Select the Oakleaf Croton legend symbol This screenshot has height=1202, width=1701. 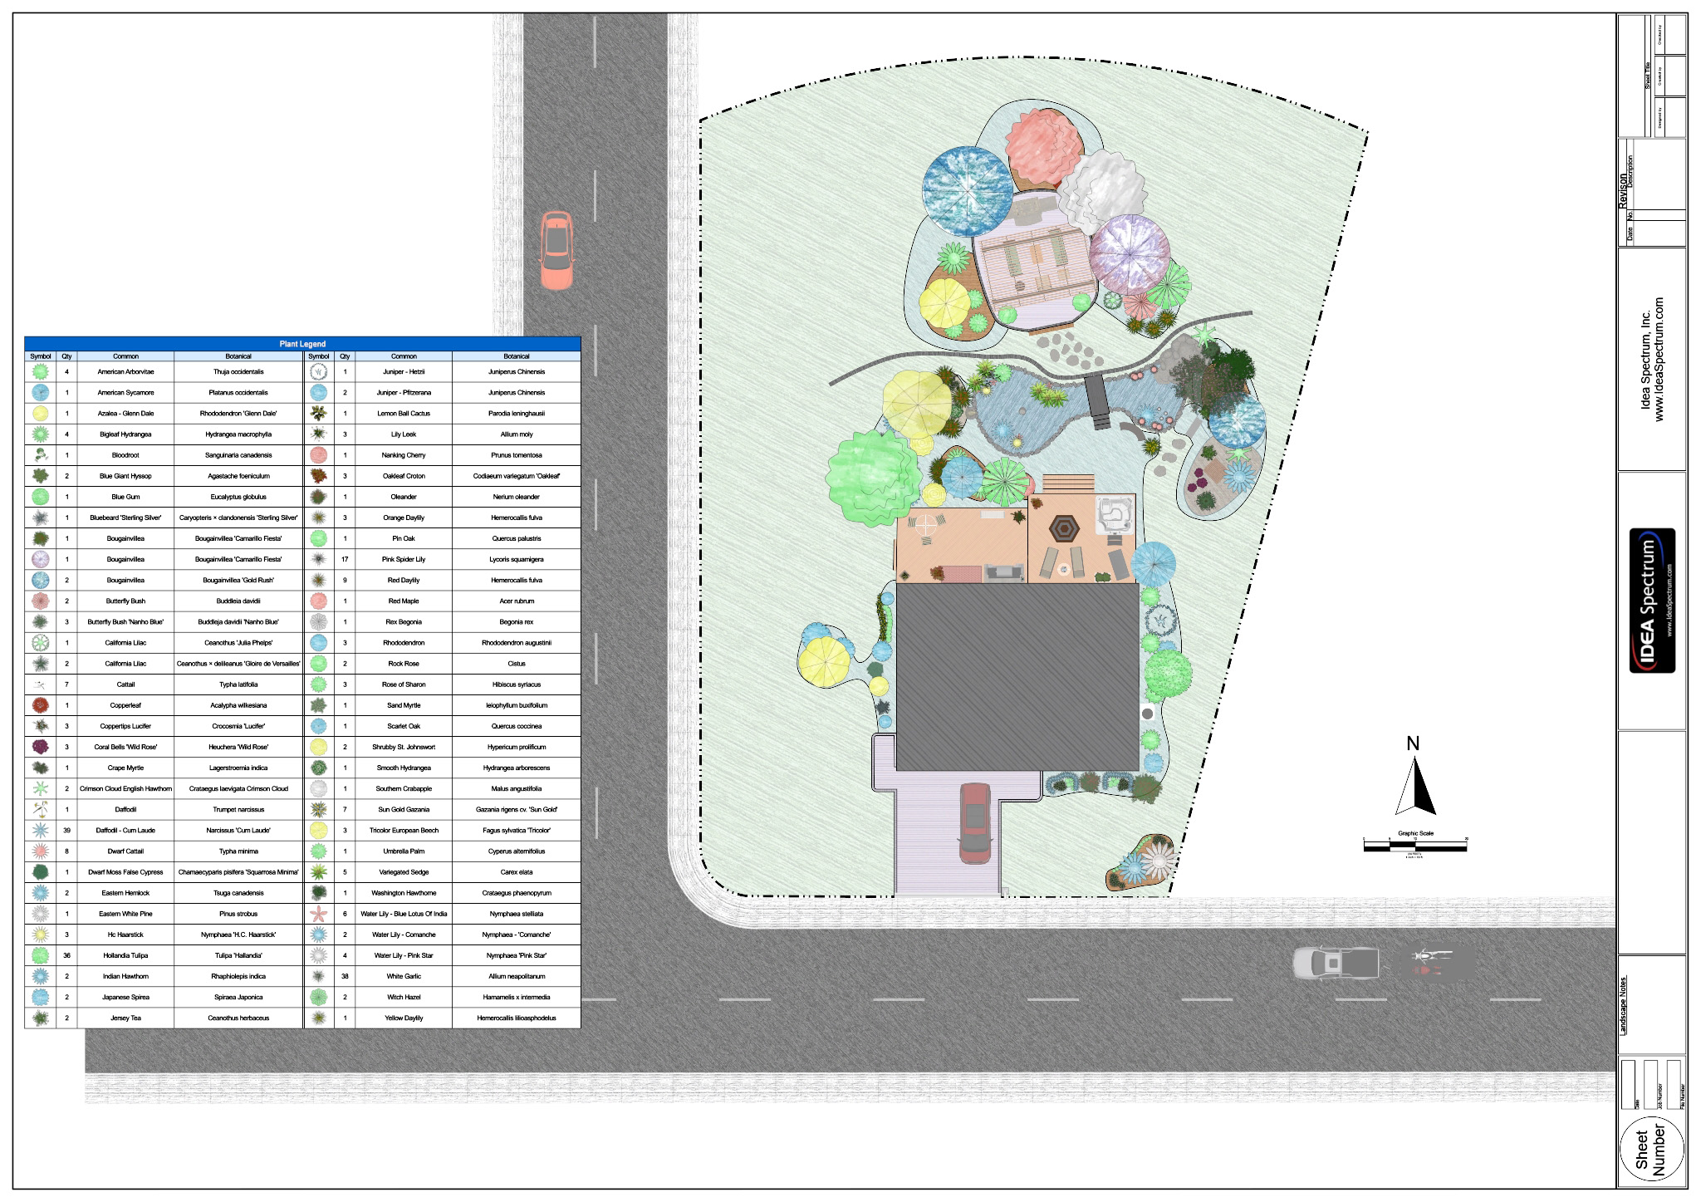pos(318,476)
